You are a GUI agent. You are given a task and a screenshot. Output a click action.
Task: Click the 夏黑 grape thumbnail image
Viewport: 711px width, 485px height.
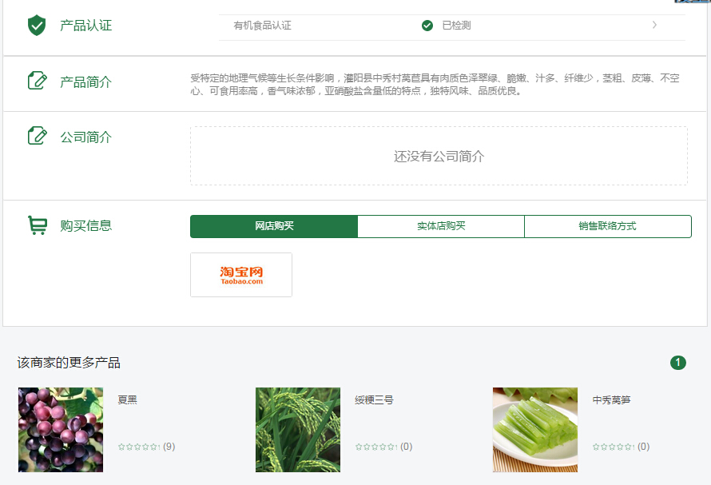point(61,430)
